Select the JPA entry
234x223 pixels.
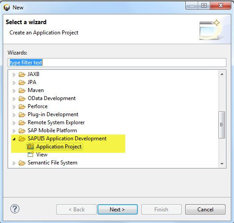pyautogui.click(x=32, y=82)
